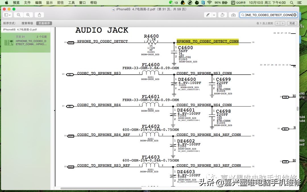Clear the search field text

(x=295, y=15)
